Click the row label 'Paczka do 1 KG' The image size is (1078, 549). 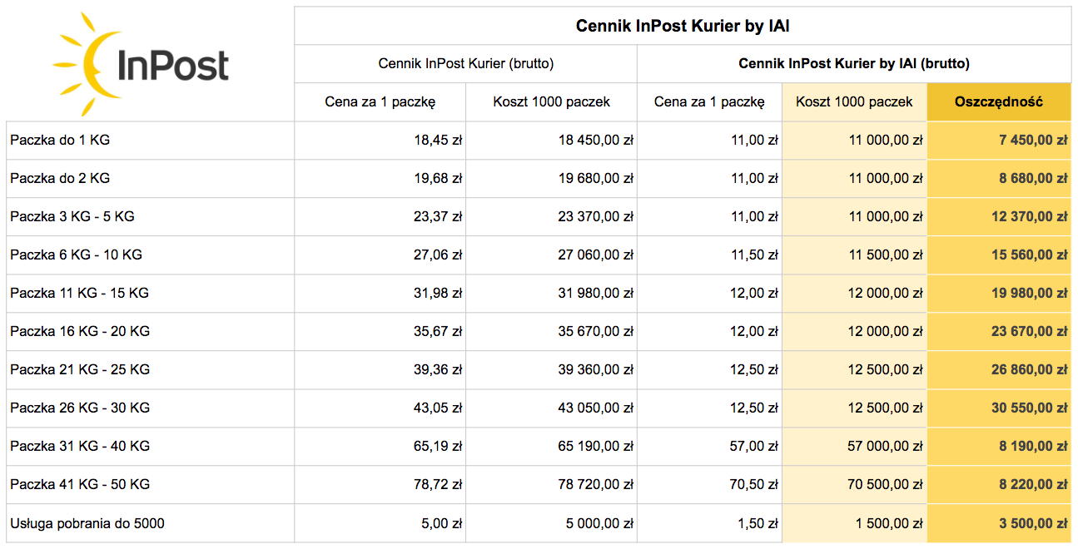[60, 141]
